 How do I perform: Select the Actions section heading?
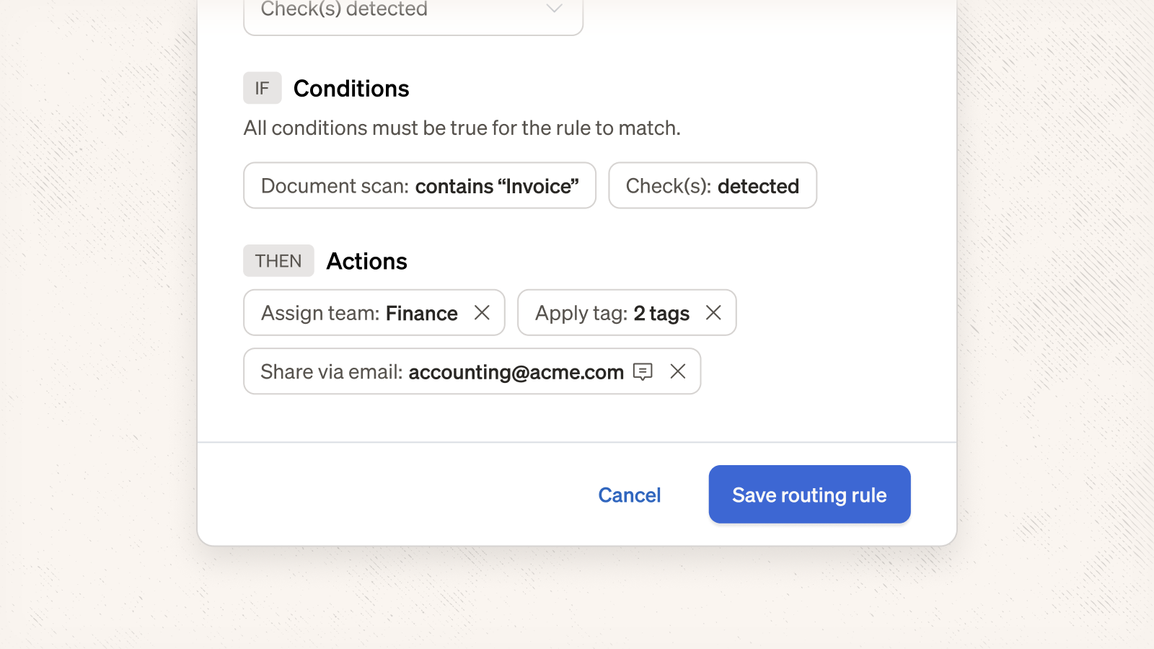coord(367,261)
